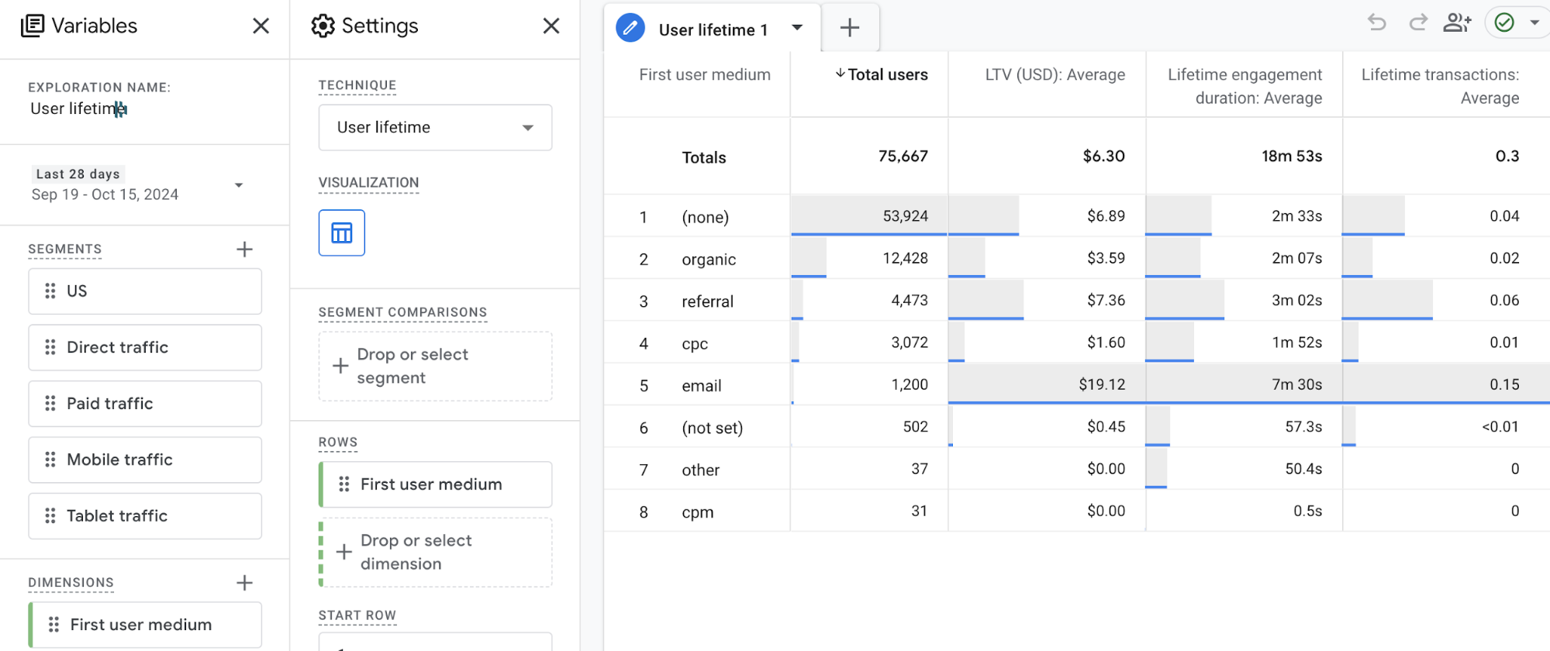Click the Segments section label
This screenshot has height=651, width=1550.
[x=65, y=250]
